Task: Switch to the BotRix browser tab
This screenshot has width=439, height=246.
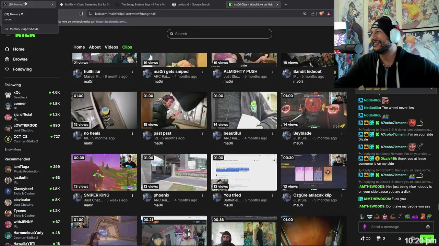Action: click(x=84, y=4)
